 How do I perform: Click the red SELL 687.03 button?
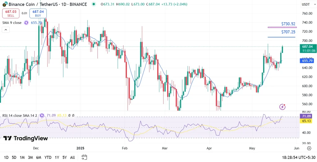click(x=11, y=13)
